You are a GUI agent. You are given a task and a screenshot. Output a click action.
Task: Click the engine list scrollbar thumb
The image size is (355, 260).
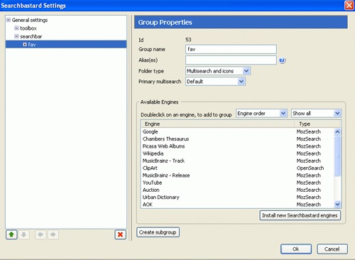coord(337,156)
